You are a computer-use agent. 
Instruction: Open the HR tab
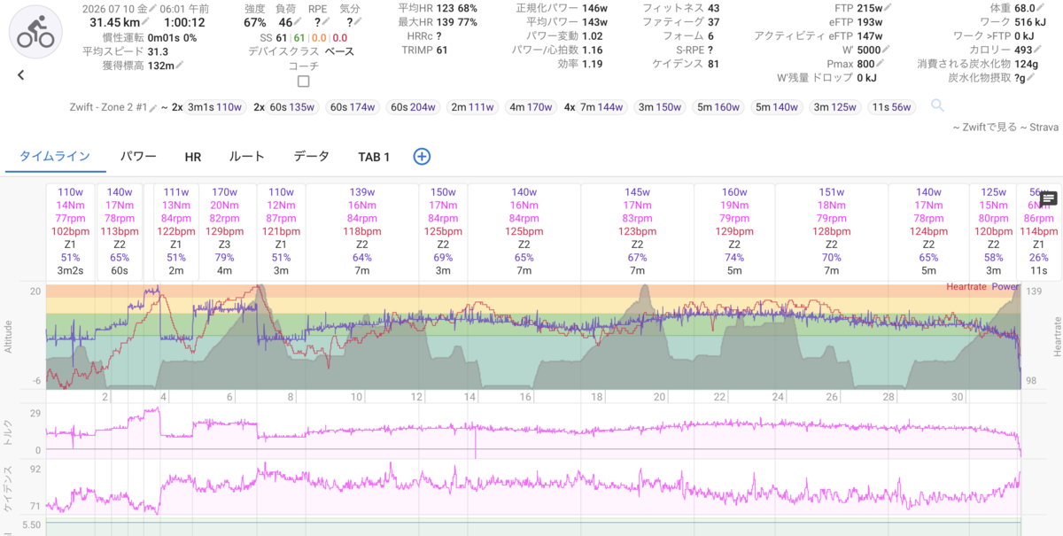193,157
